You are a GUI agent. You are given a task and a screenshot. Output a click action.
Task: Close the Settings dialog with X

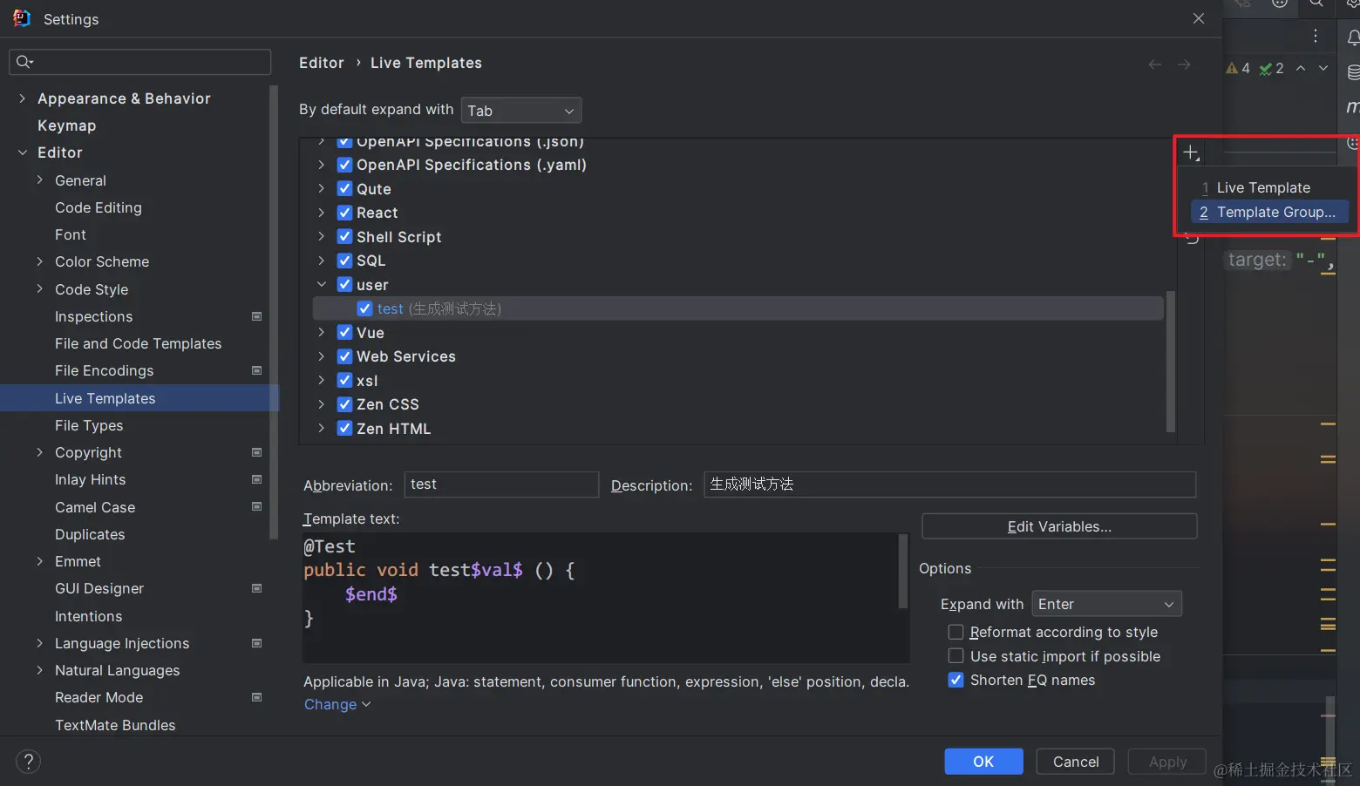(x=1199, y=18)
